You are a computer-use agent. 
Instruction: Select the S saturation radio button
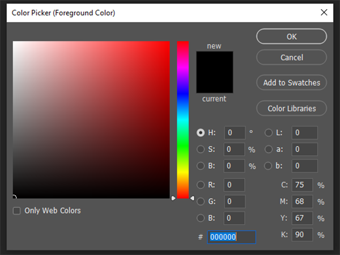pyautogui.click(x=201, y=149)
